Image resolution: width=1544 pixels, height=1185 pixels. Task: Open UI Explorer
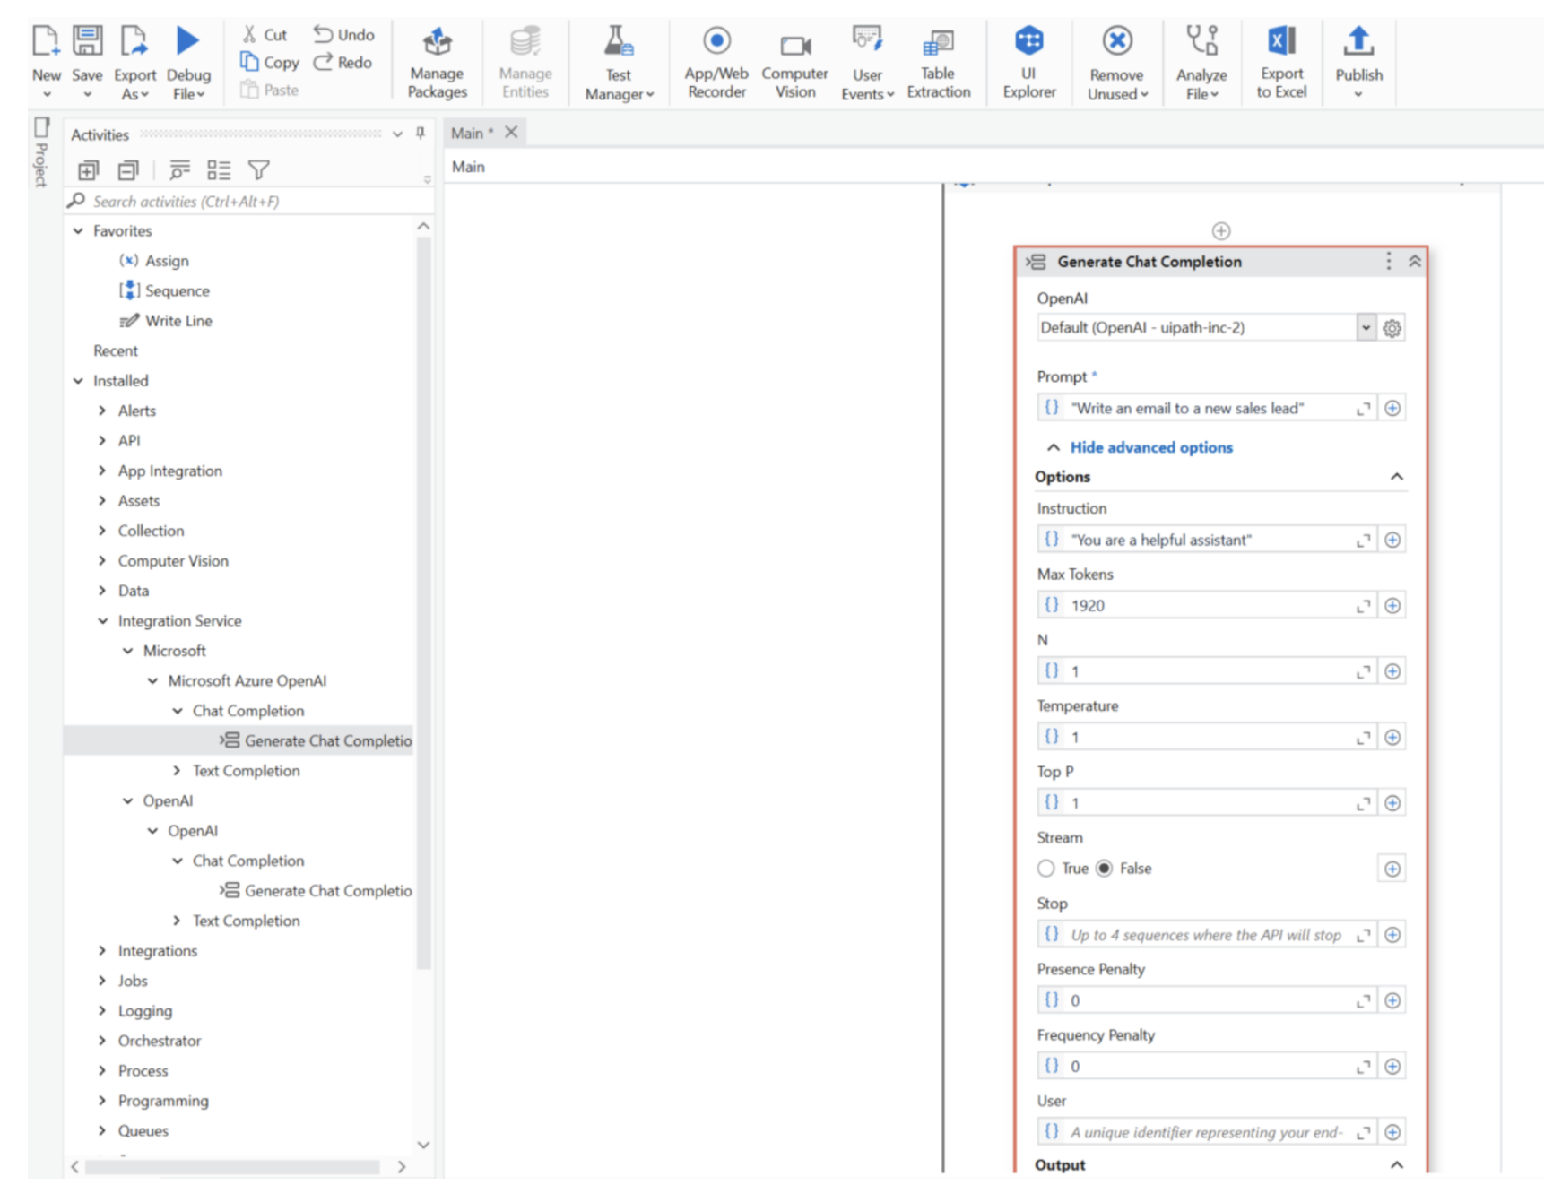(1029, 63)
